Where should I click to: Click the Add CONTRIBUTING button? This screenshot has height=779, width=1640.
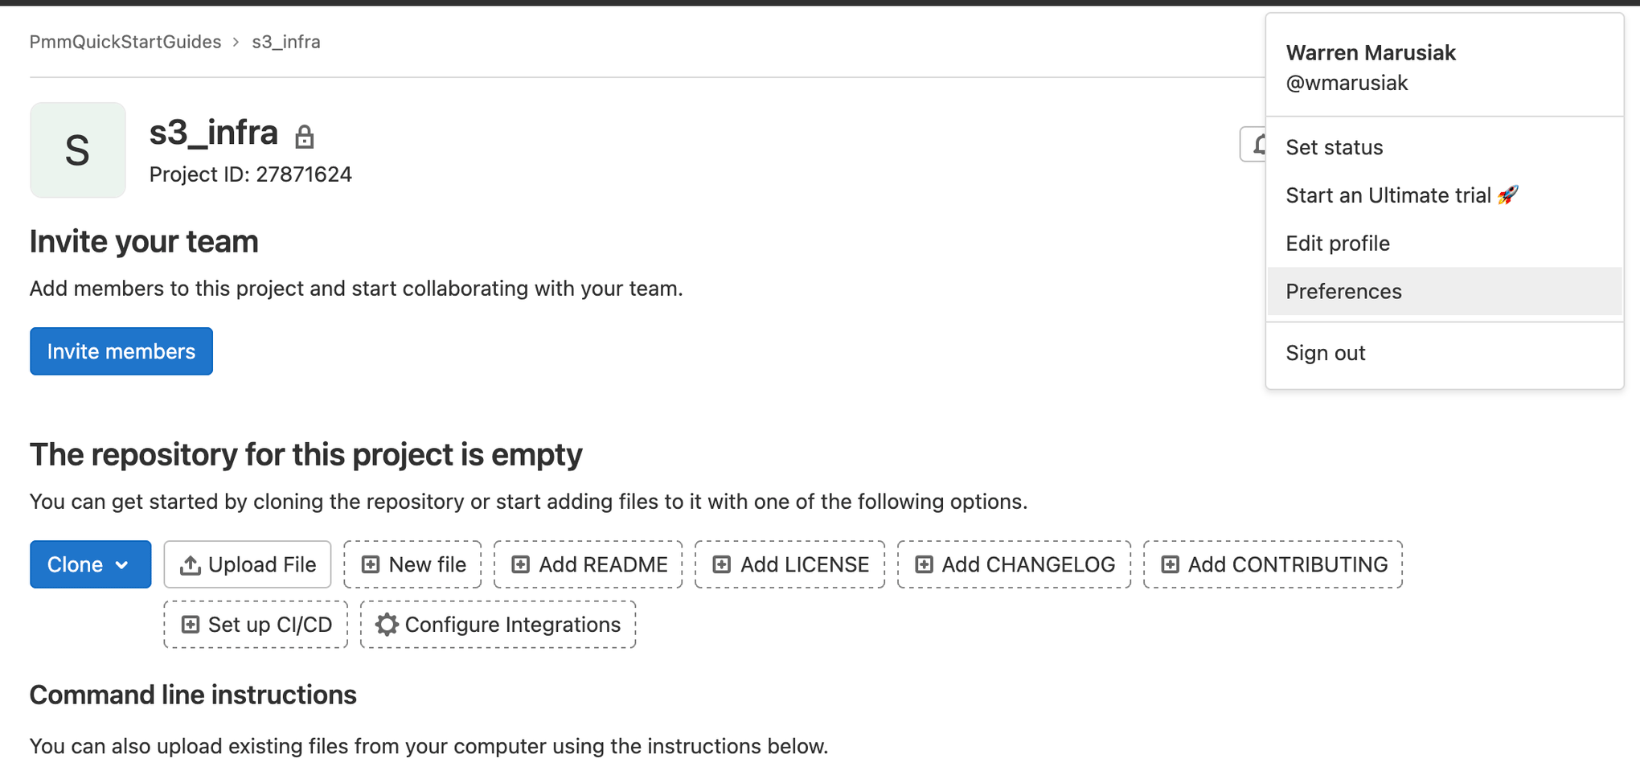1273,564
